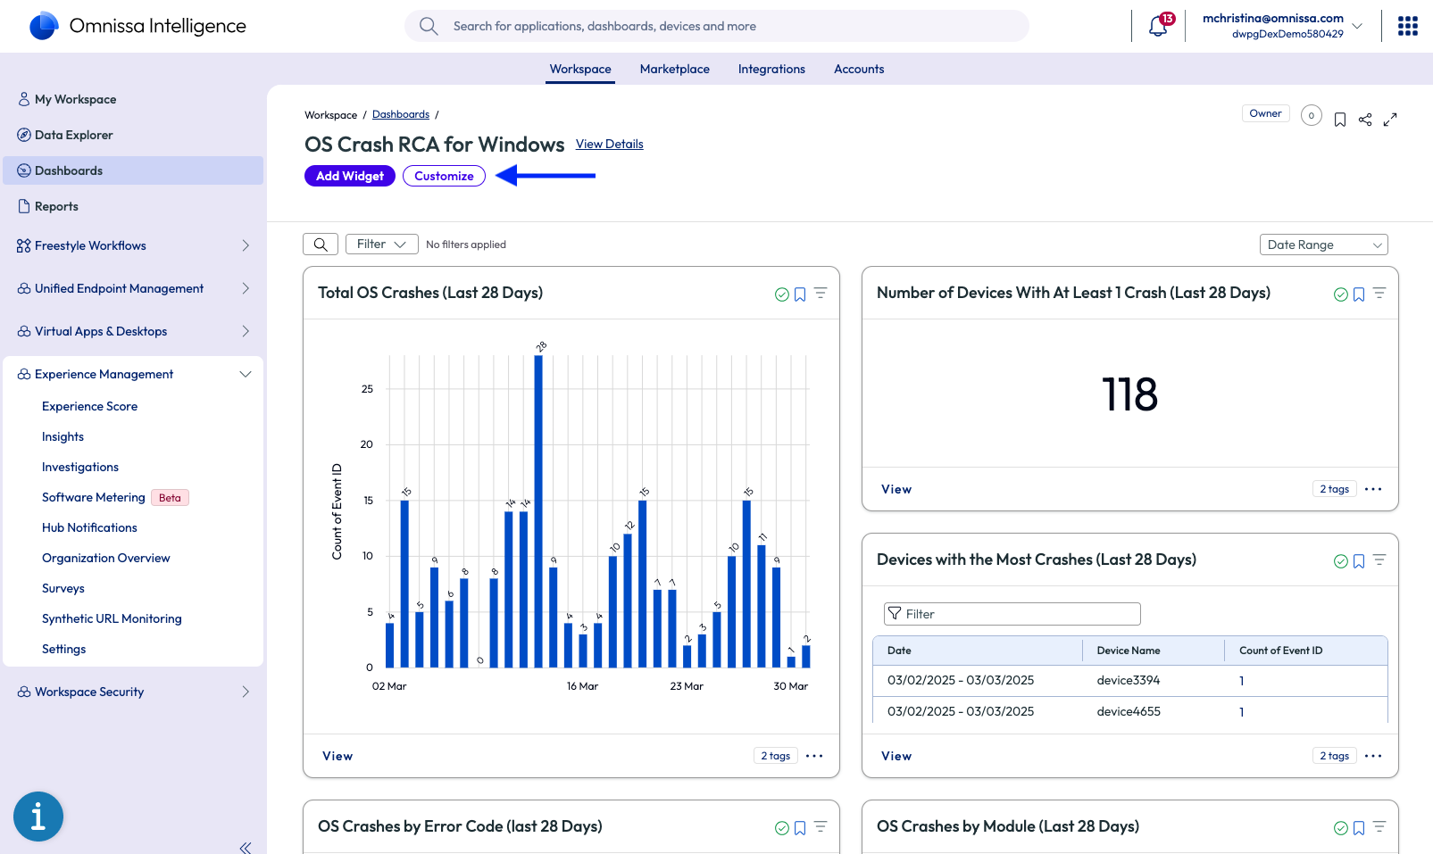
Task: Toggle the bookmark on the dashboard header
Action: coord(1340,120)
